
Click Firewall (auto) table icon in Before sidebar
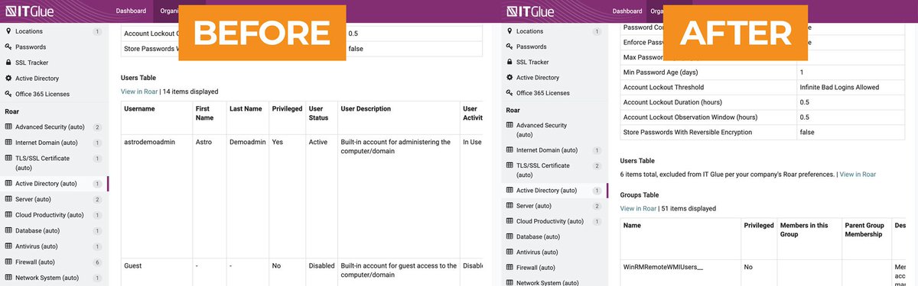8,262
